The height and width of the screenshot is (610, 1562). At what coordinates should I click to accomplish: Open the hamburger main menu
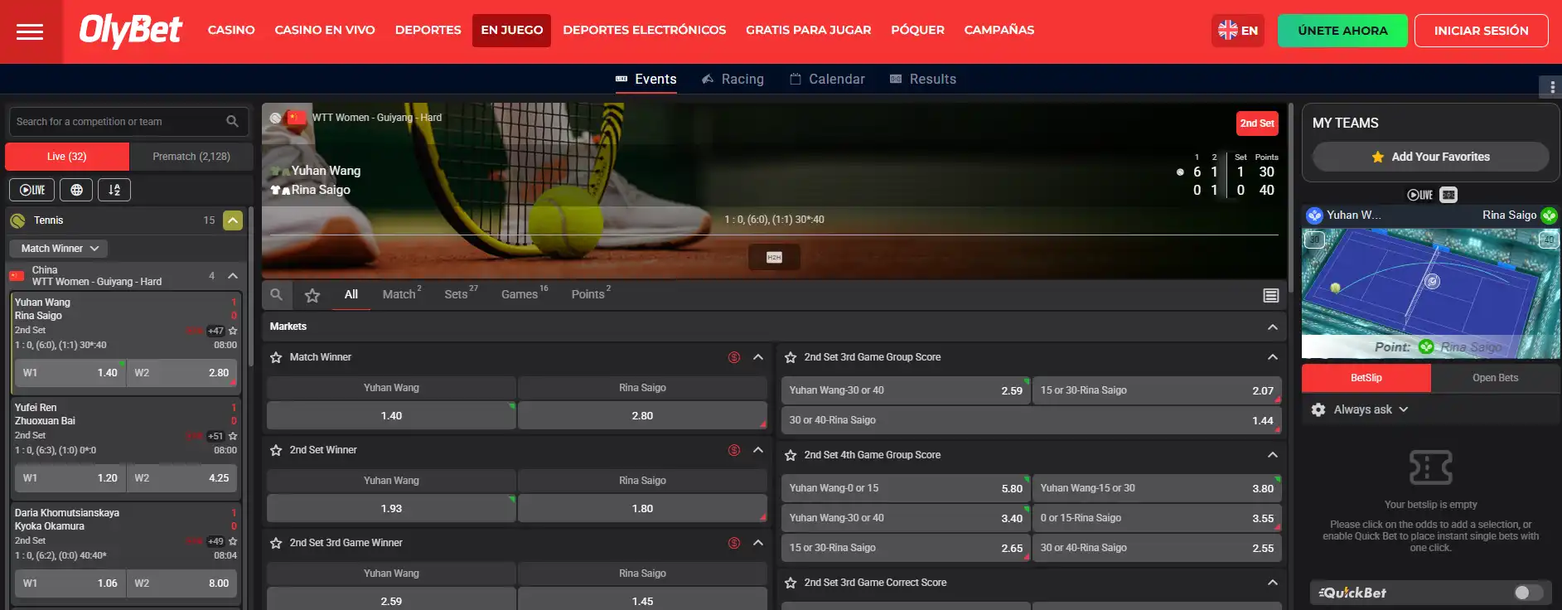coord(30,31)
